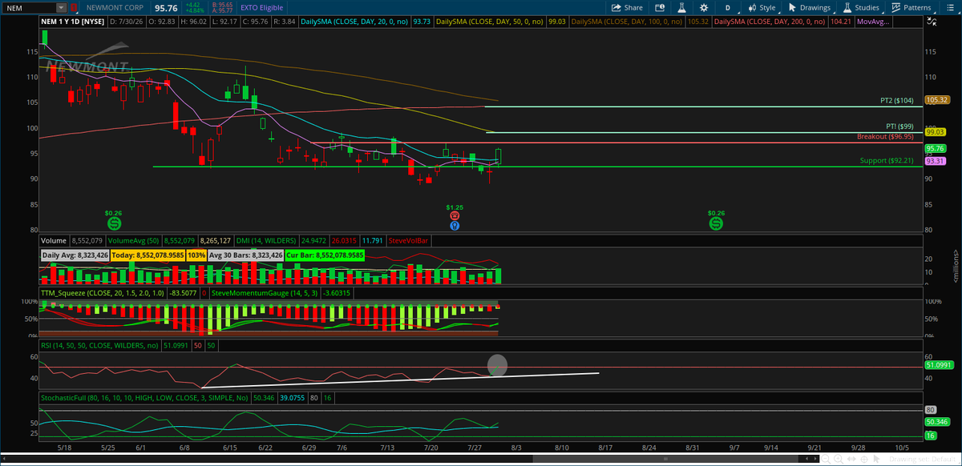Click the TTM_Squeeze study label
The width and height of the screenshot is (962, 466).
104,294
